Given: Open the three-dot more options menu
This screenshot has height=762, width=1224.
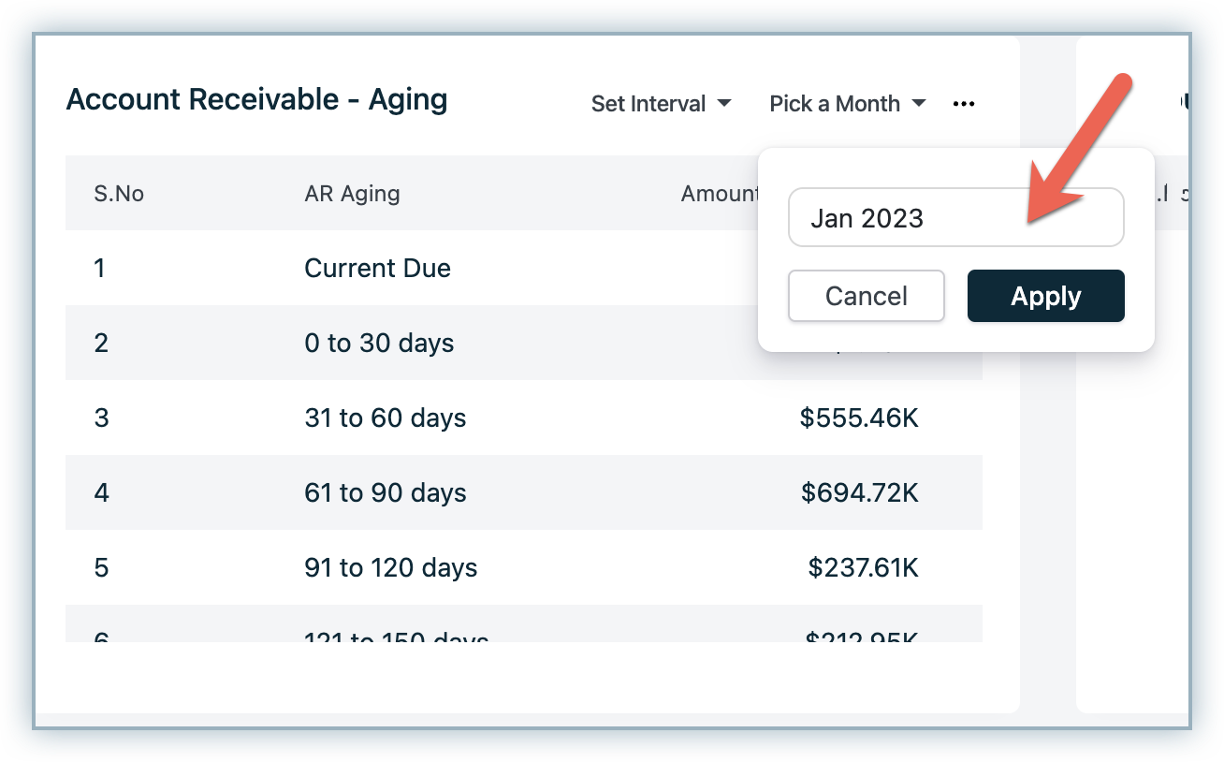Looking at the screenshot, I should coord(963,104).
